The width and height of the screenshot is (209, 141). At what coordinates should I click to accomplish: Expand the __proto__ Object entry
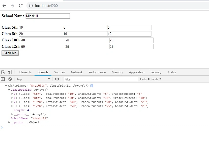[9, 122]
